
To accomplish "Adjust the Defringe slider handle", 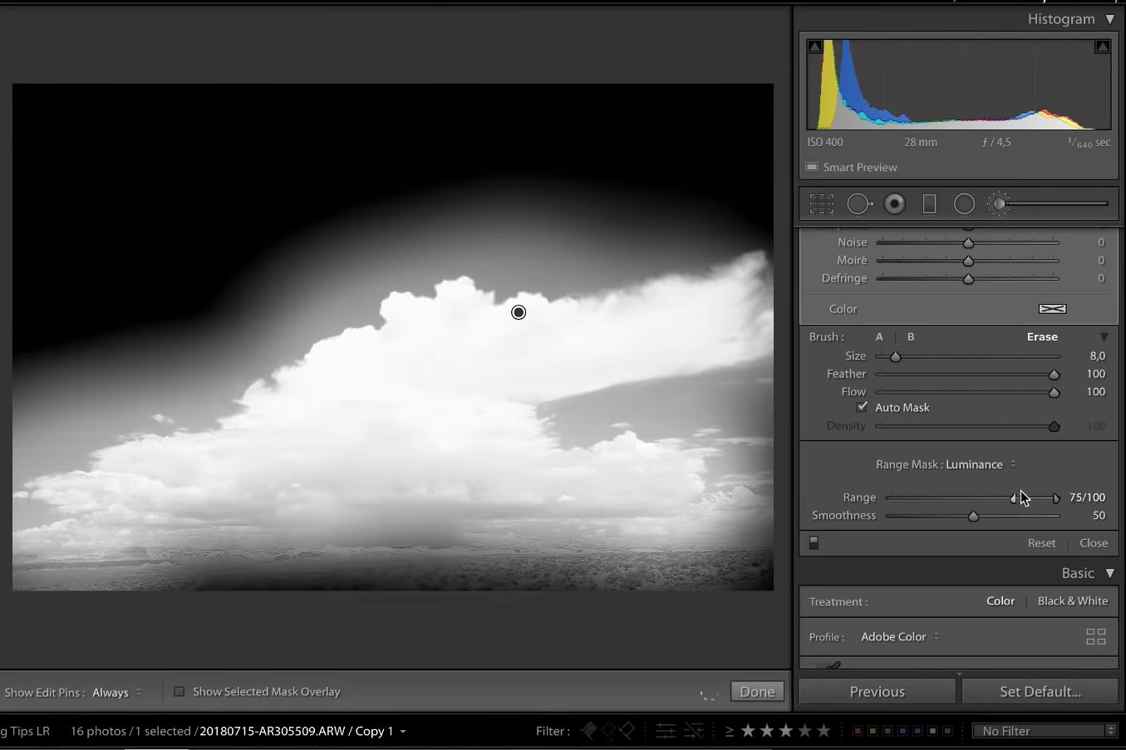I will [x=968, y=279].
